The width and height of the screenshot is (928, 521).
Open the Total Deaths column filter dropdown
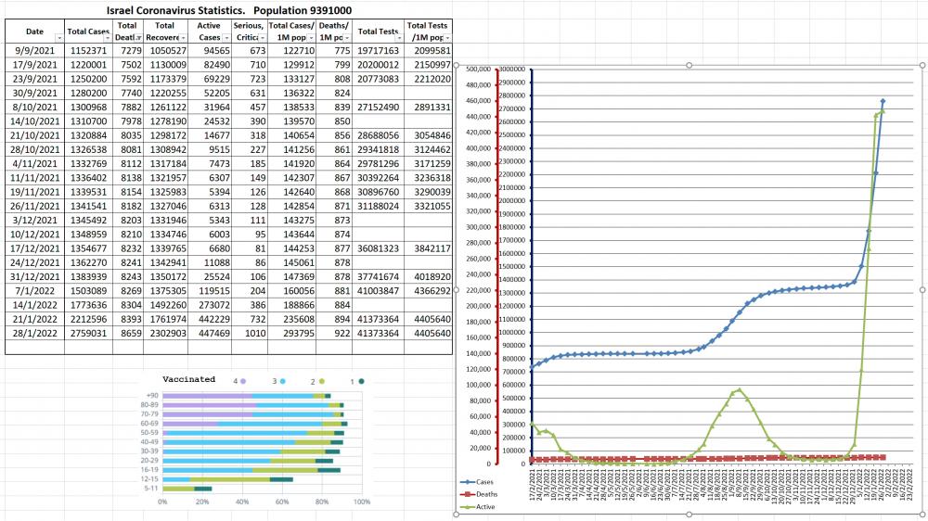tap(138, 38)
